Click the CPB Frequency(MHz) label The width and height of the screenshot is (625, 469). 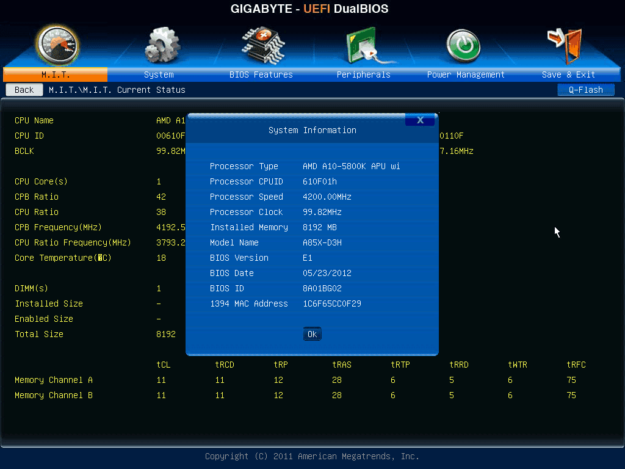click(58, 227)
